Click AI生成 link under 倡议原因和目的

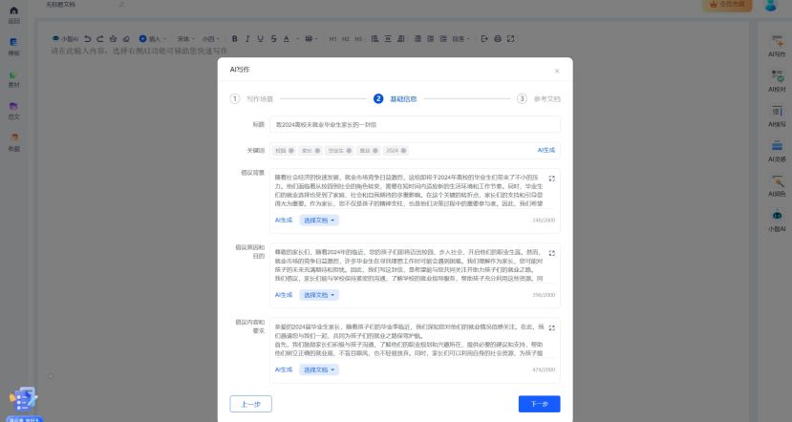click(x=284, y=295)
